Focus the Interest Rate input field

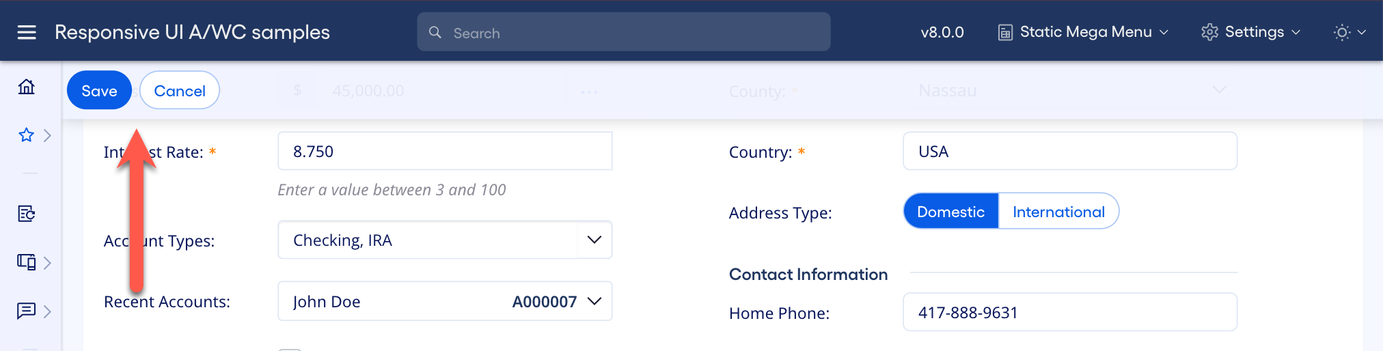coord(444,152)
